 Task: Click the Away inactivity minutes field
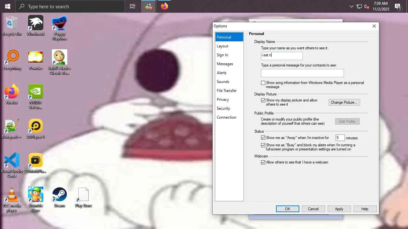tap(340, 138)
